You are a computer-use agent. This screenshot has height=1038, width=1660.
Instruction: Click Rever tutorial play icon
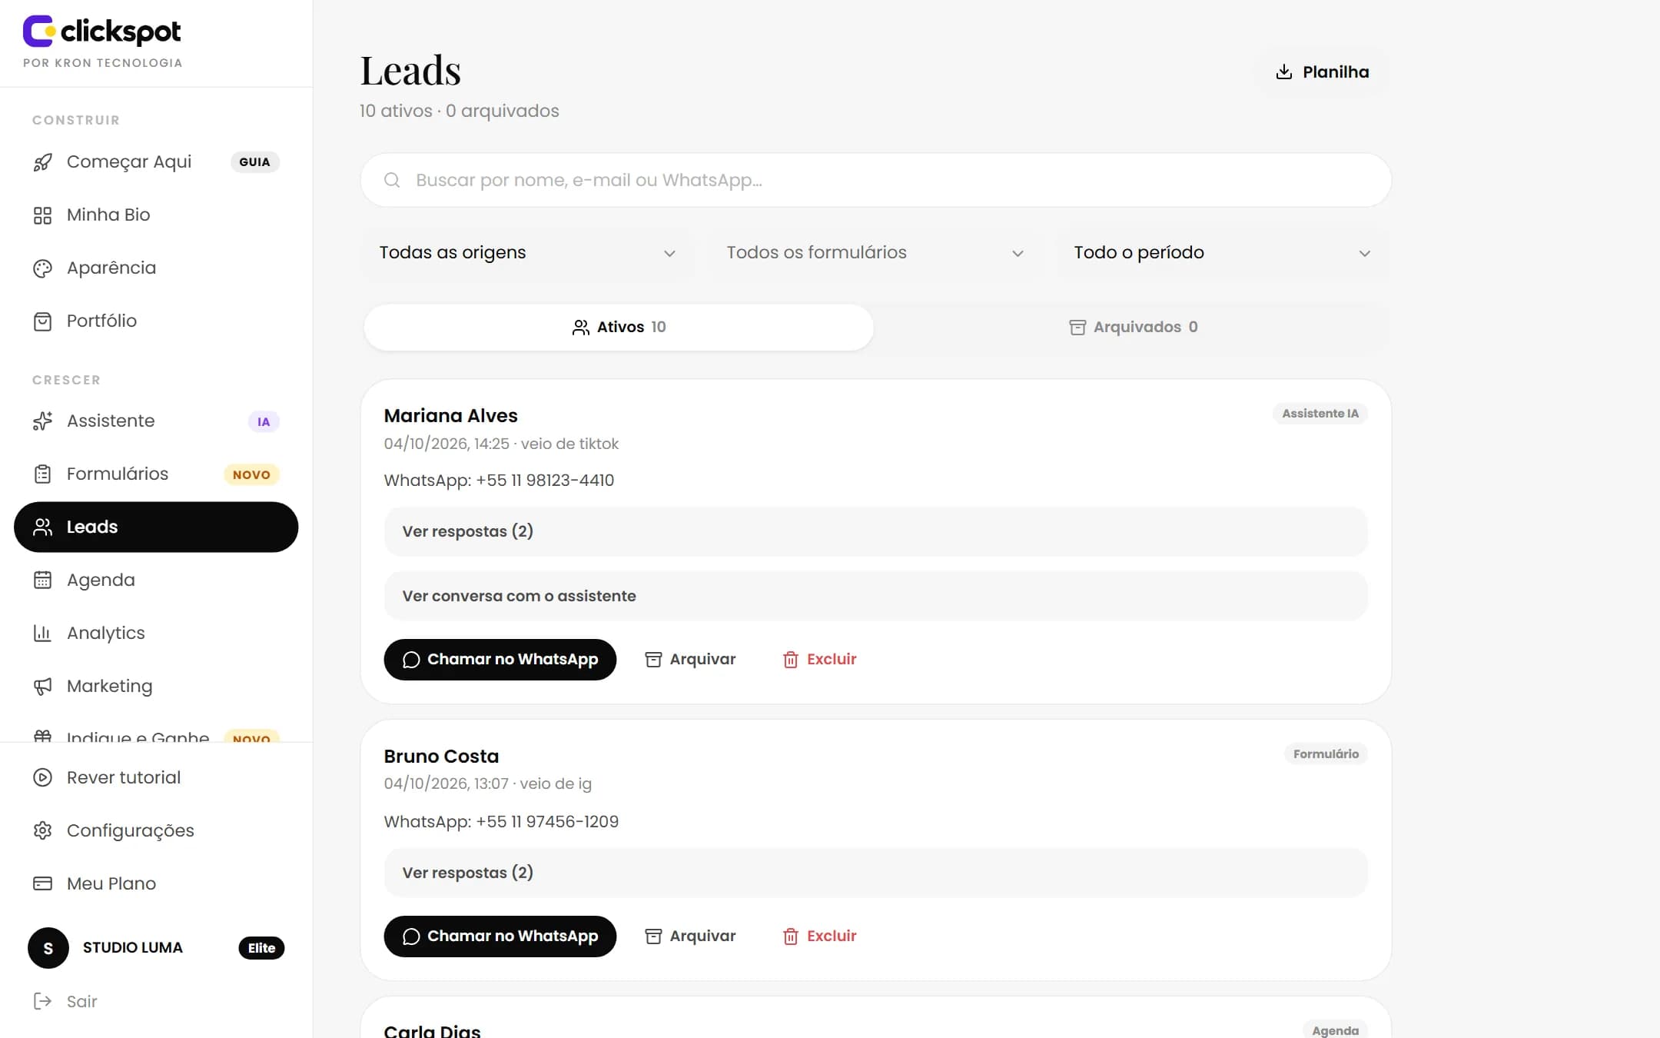(42, 778)
